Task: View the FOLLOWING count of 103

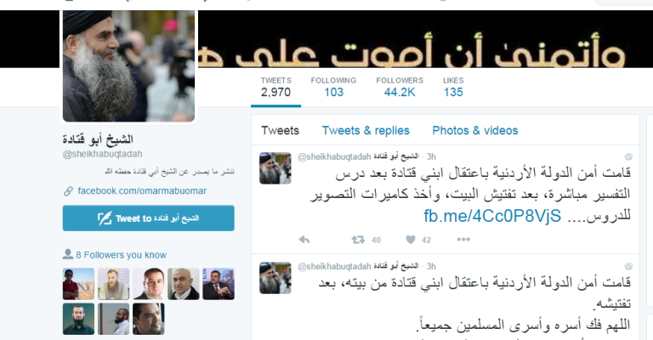Action: pos(333,87)
